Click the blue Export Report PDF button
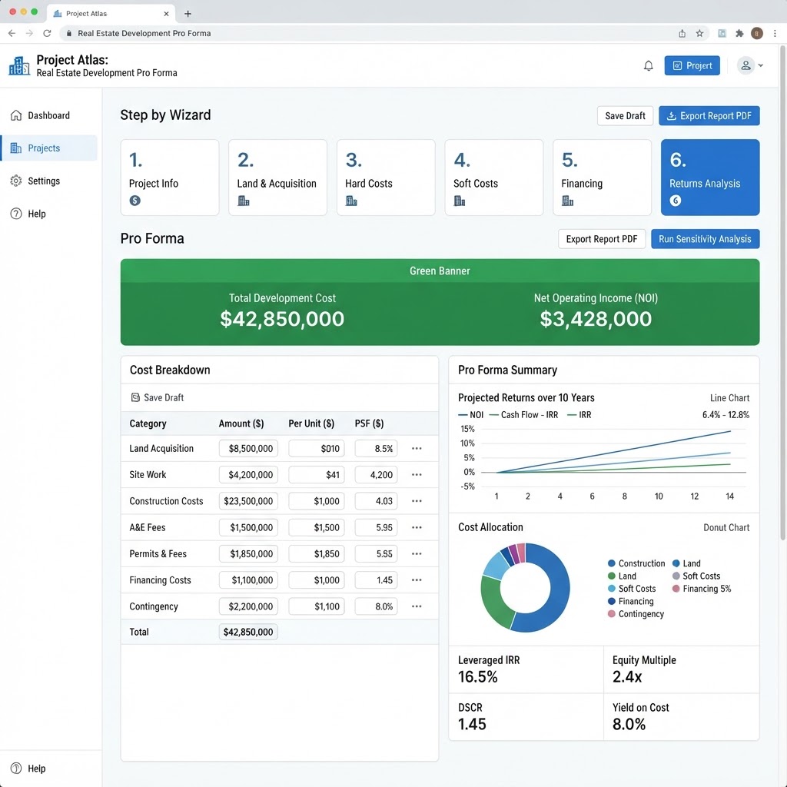The width and height of the screenshot is (787, 787). 709,116
